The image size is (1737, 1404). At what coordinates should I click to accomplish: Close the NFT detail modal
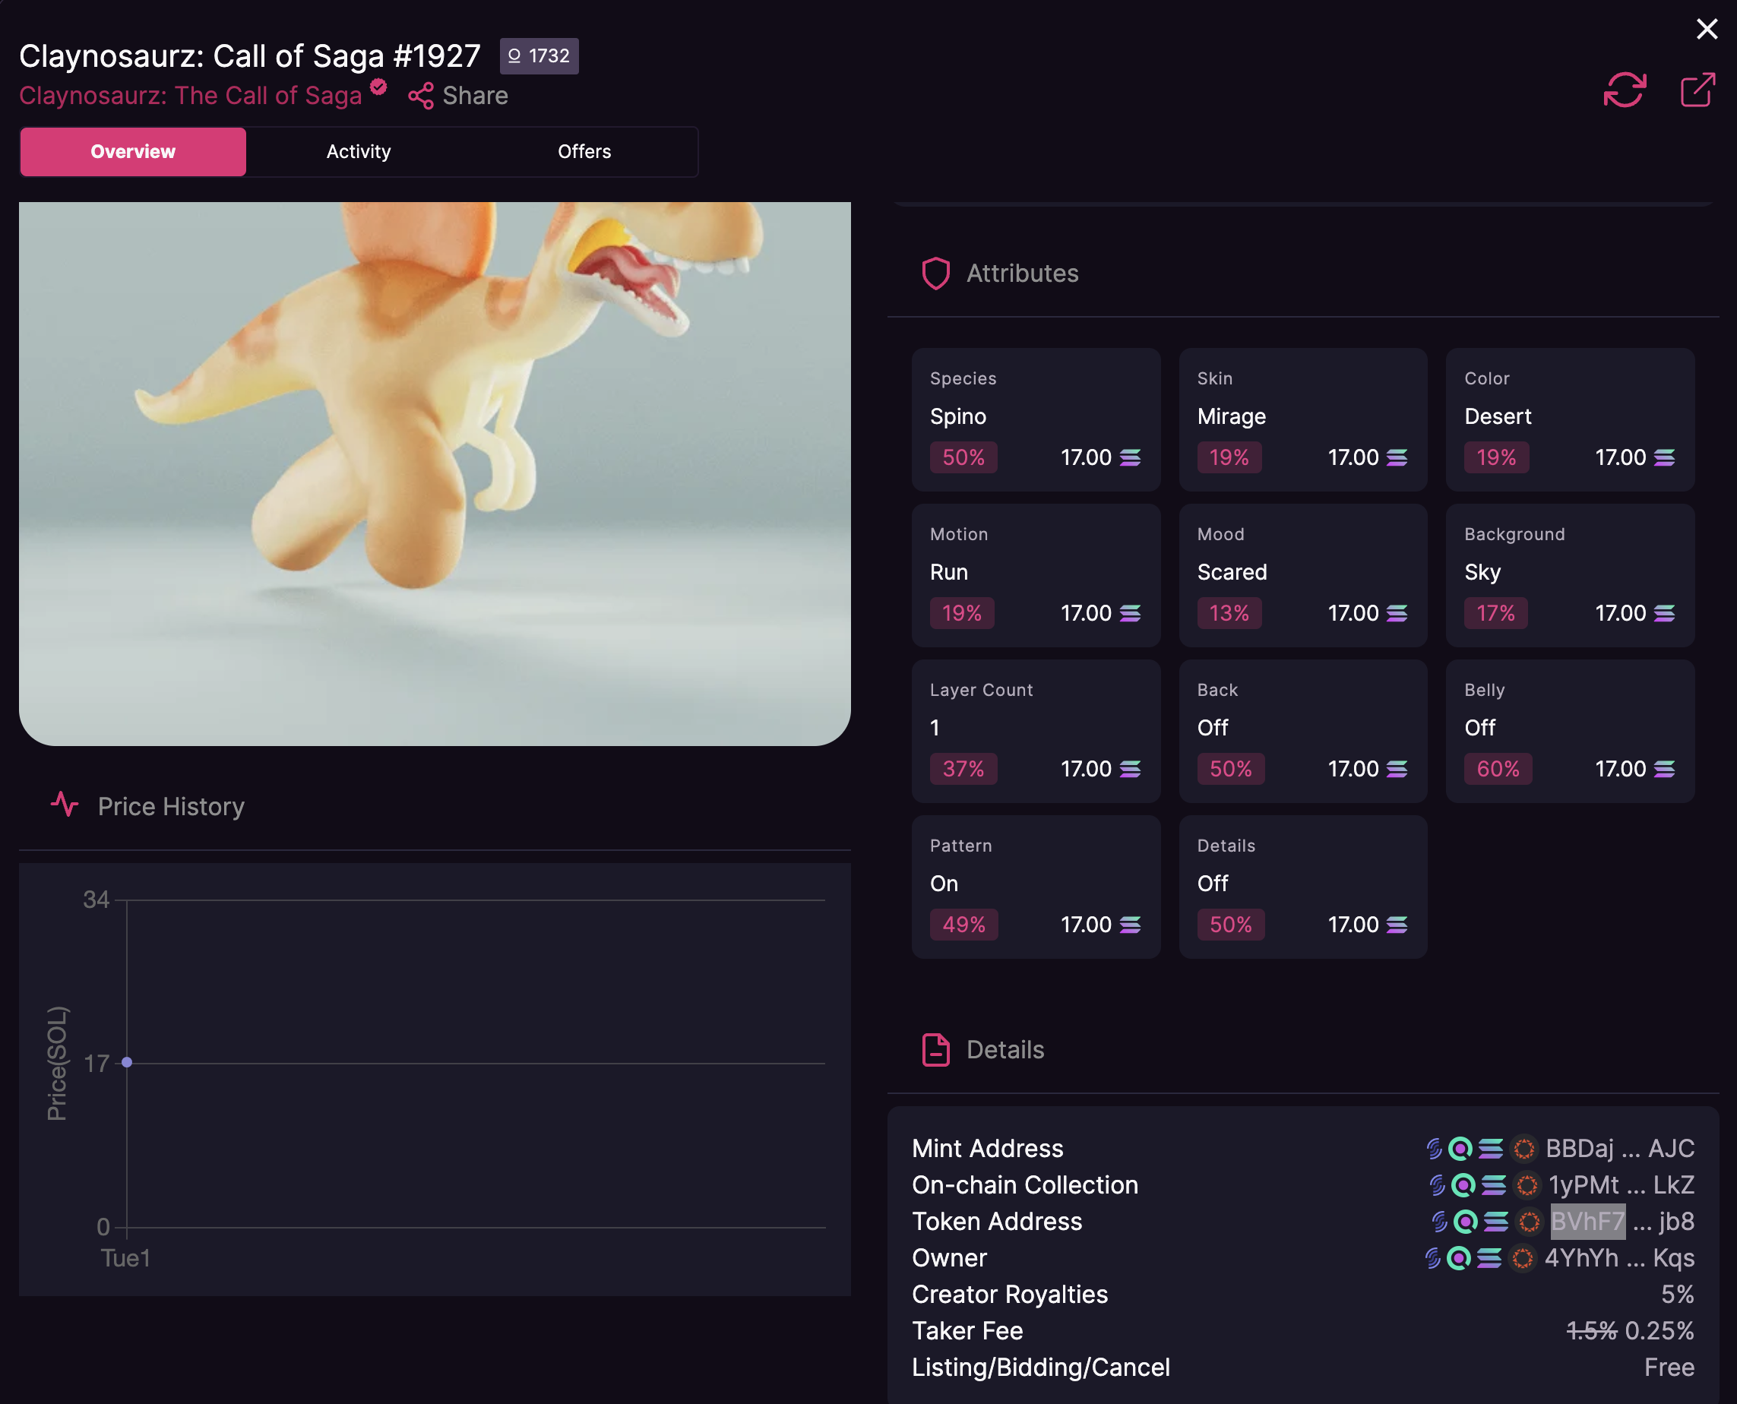tap(1707, 29)
